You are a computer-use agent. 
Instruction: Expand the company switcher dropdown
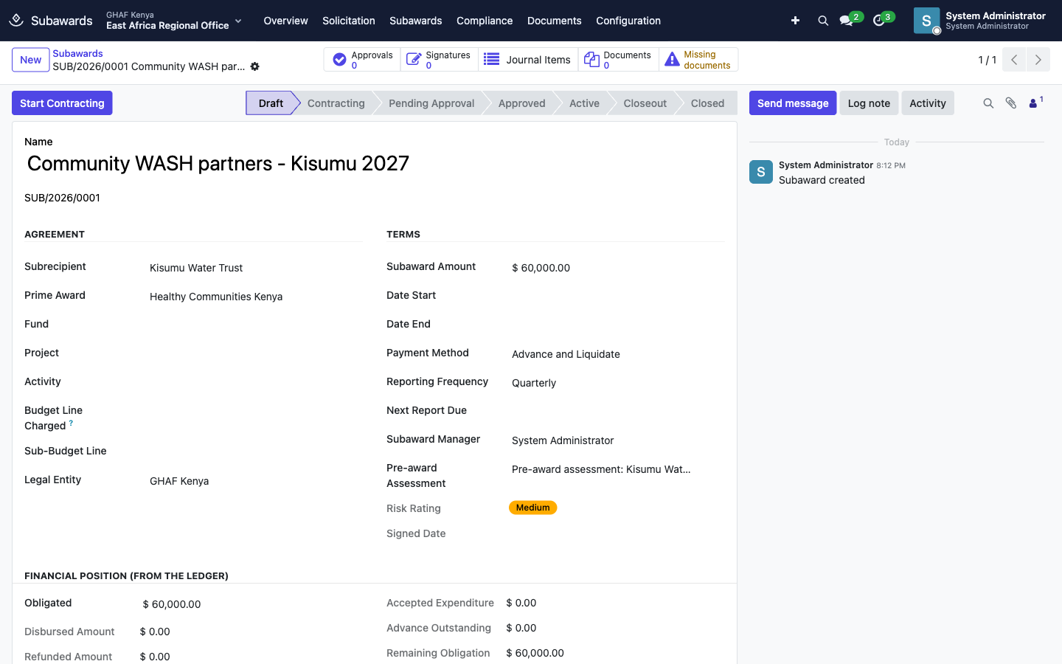(238, 21)
